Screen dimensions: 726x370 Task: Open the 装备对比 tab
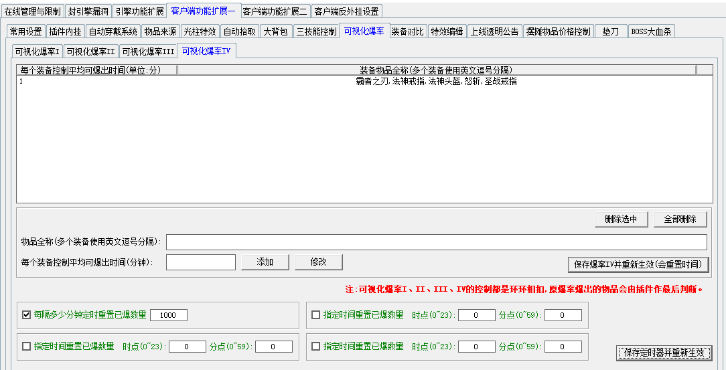tap(407, 31)
